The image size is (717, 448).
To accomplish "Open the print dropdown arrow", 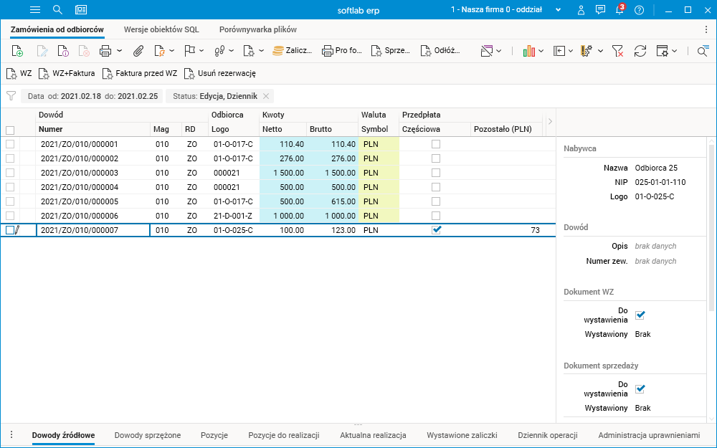I will [119, 51].
